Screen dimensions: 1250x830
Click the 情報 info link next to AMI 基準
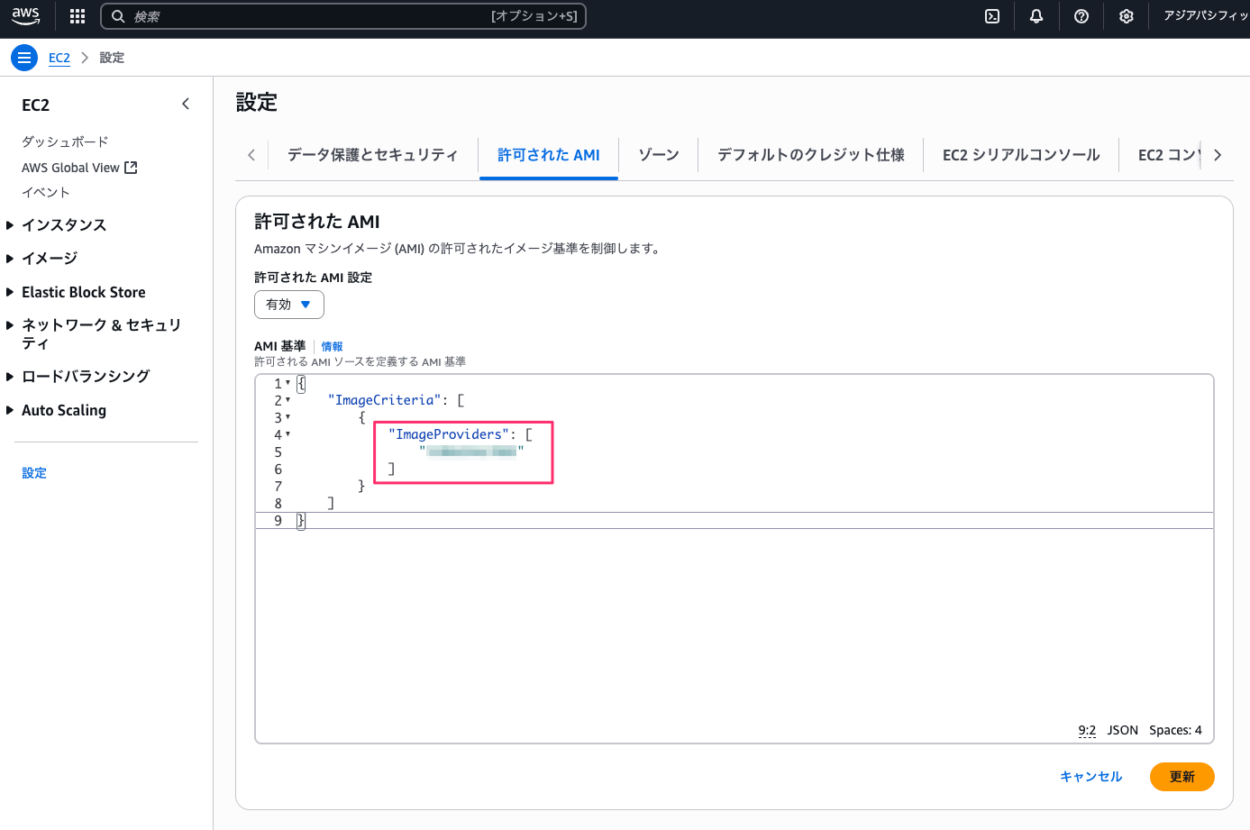pos(332,346)
